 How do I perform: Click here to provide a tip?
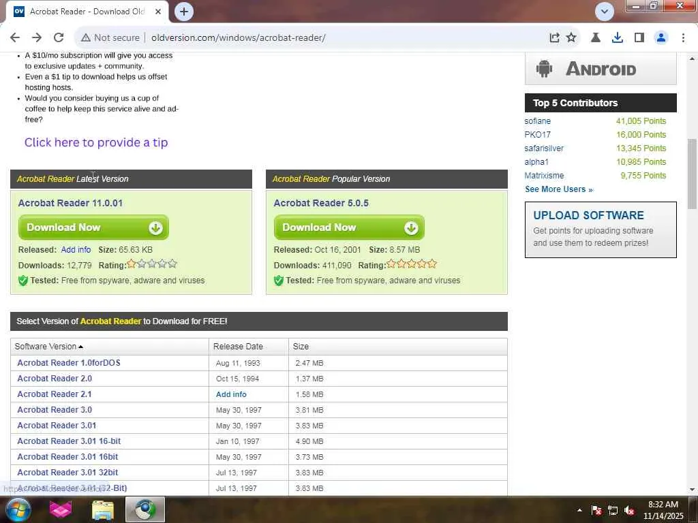96,142
